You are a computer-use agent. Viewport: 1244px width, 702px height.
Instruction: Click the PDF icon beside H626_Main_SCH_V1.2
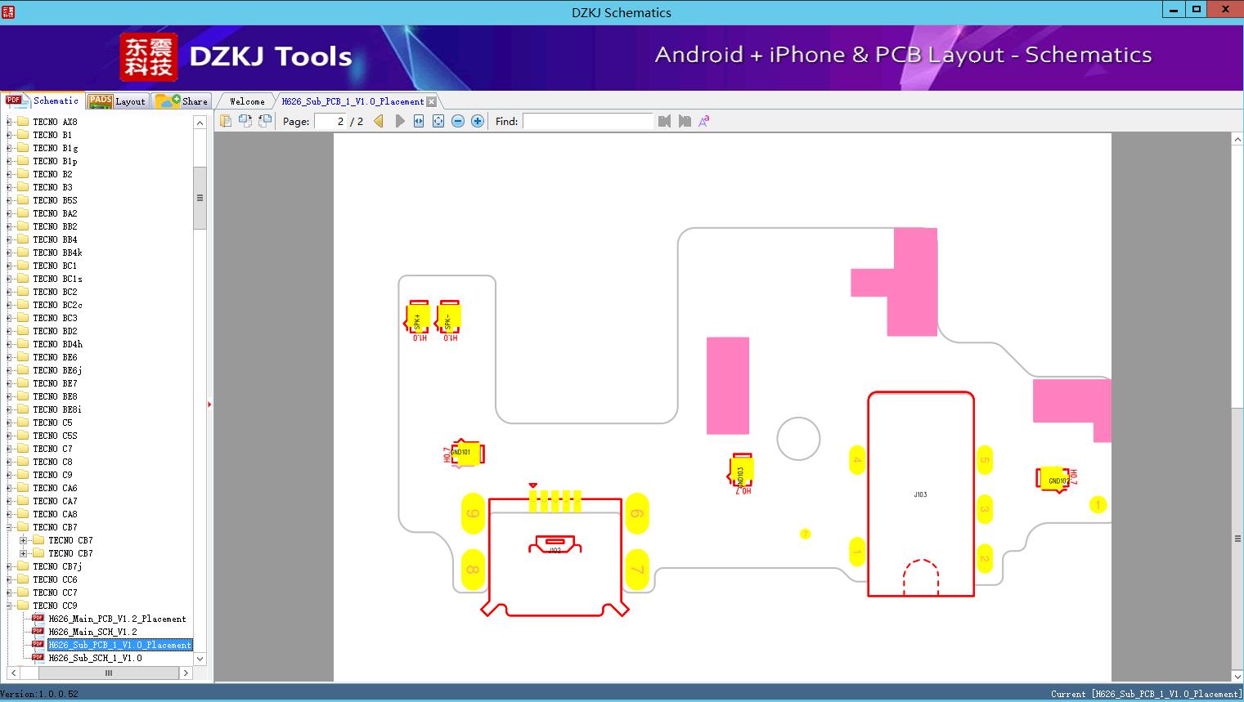(x=38, y=631)
